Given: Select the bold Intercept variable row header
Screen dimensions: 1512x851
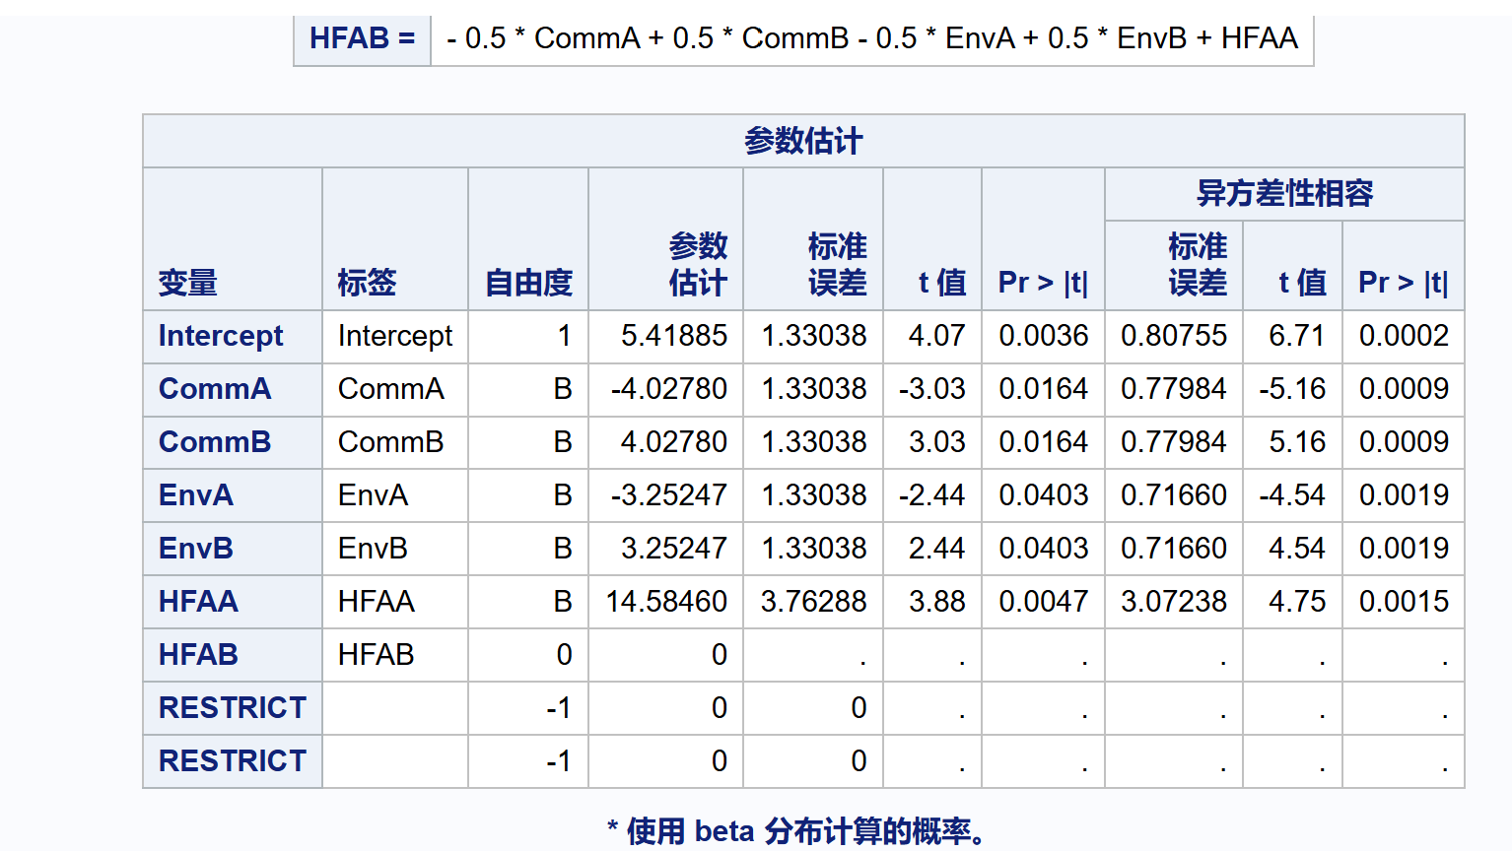Looking at the screenshot, I should click(221, 336).
